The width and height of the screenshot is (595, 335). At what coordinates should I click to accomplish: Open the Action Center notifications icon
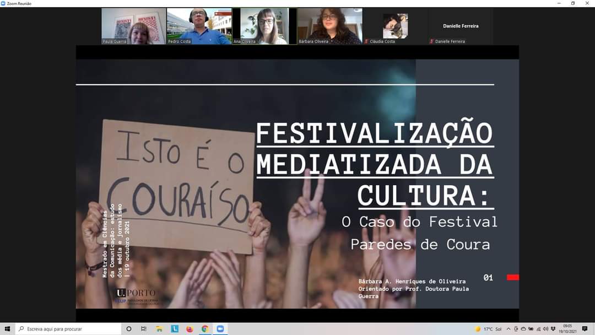585,329
